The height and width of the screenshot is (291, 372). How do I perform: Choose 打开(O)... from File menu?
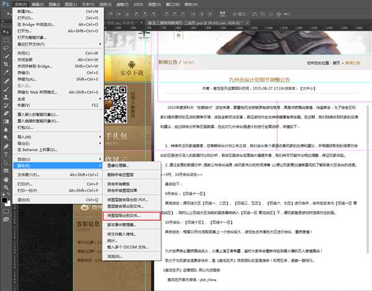click(x=58, y=18)
